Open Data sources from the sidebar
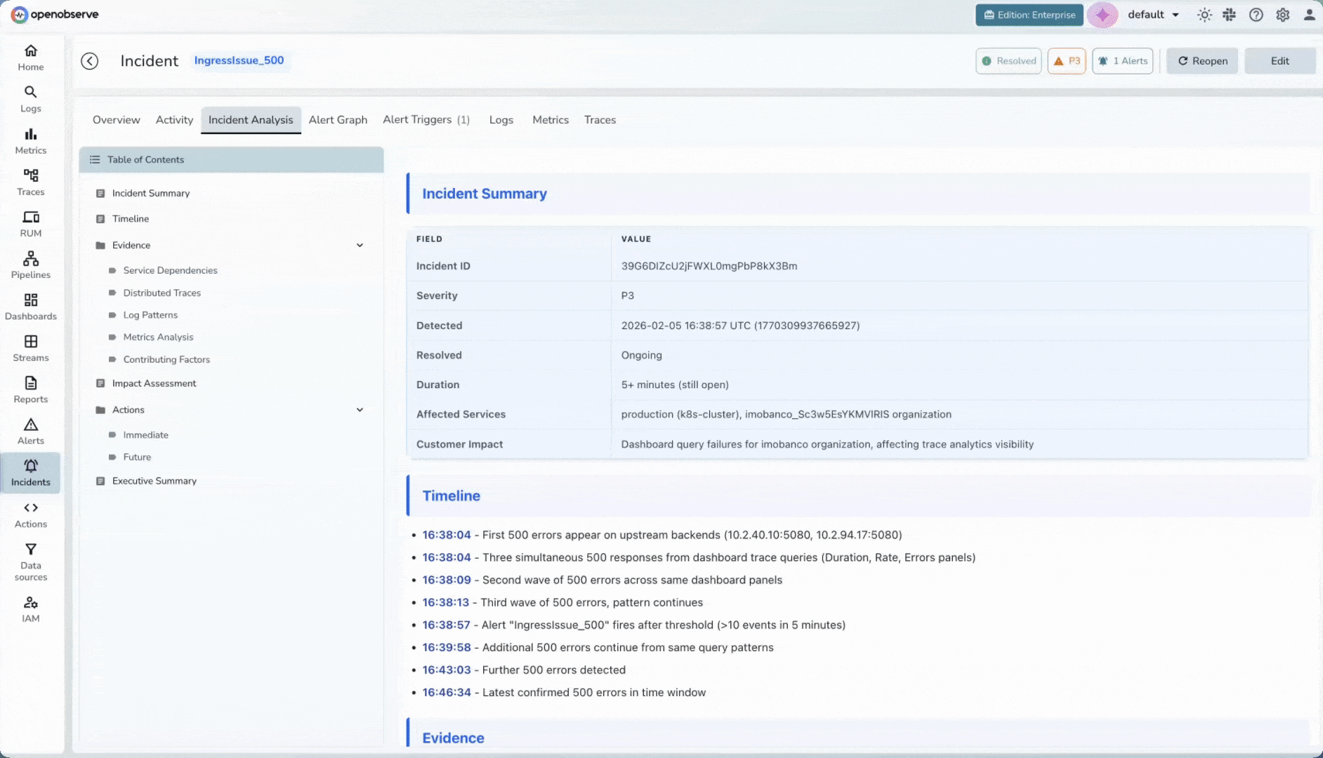Image resolution: width=1323 pixels, height=758 pixels. (x=30, y=561)
